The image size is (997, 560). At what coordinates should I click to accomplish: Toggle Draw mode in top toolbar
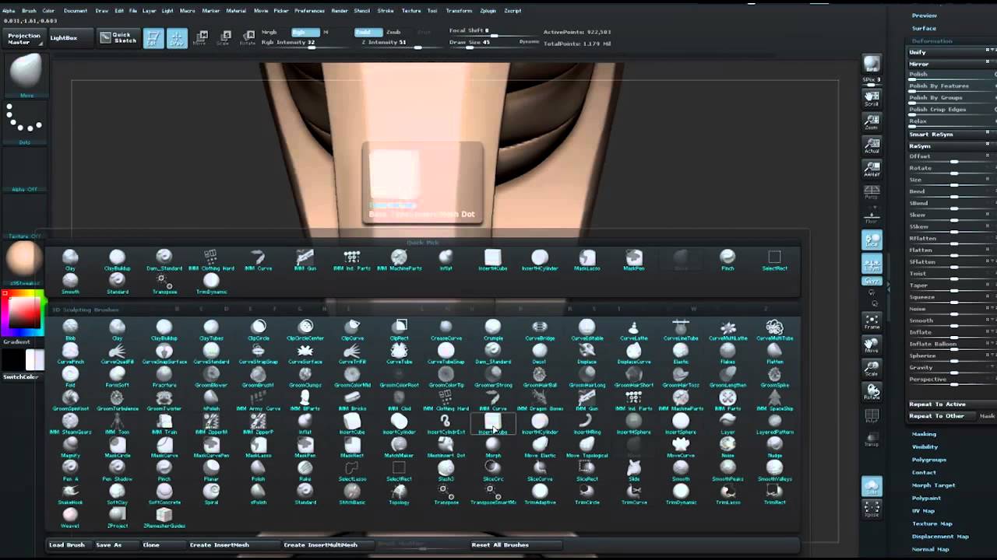tap(177, 37)
